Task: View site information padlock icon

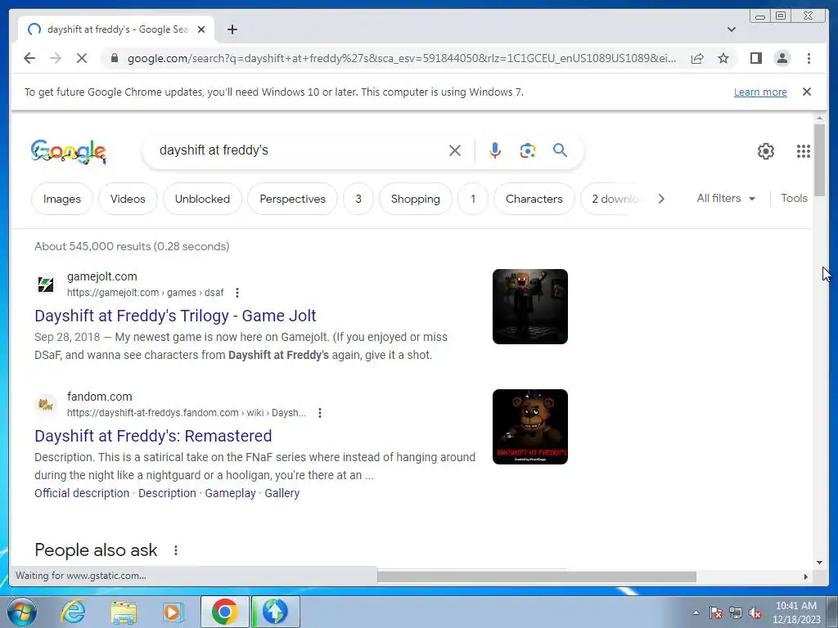Action: click(115, 58)
